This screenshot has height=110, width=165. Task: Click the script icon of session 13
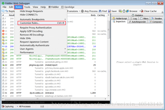point(3,37)
